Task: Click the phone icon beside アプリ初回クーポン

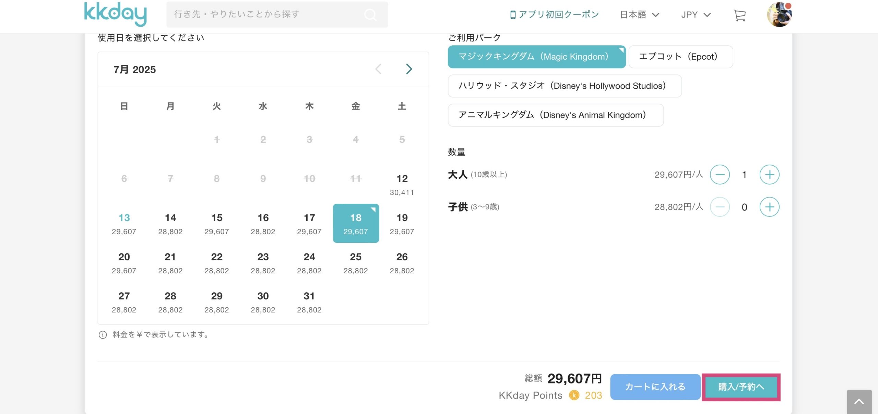Action: click(x=513, y=15)
